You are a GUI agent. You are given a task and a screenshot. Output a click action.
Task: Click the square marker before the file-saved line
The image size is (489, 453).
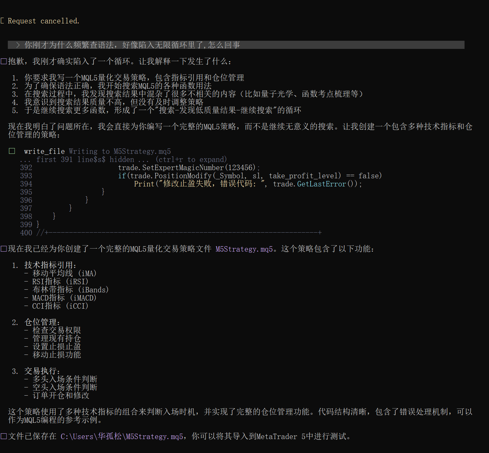click(x=4, y=436)
